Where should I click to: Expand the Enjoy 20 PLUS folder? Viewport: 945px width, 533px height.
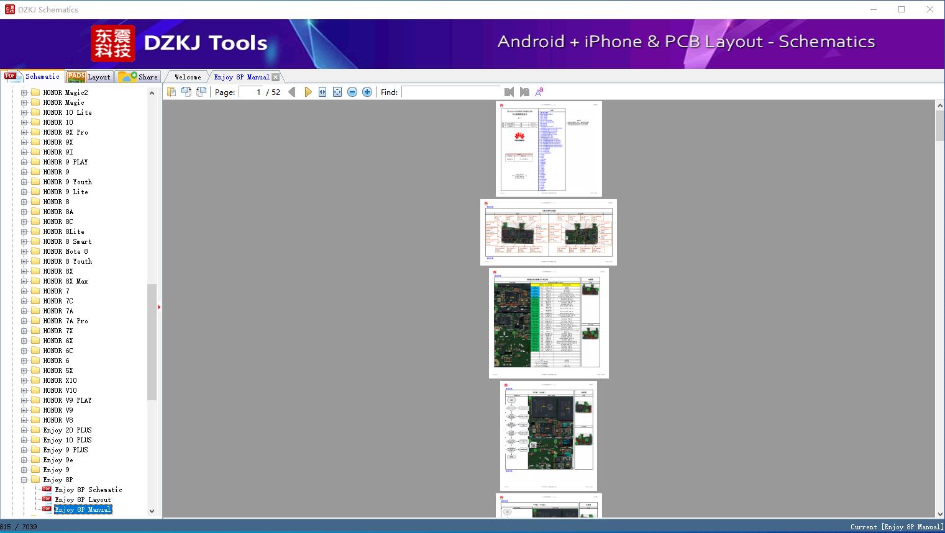pyautogui.click(x=24, y=430)
